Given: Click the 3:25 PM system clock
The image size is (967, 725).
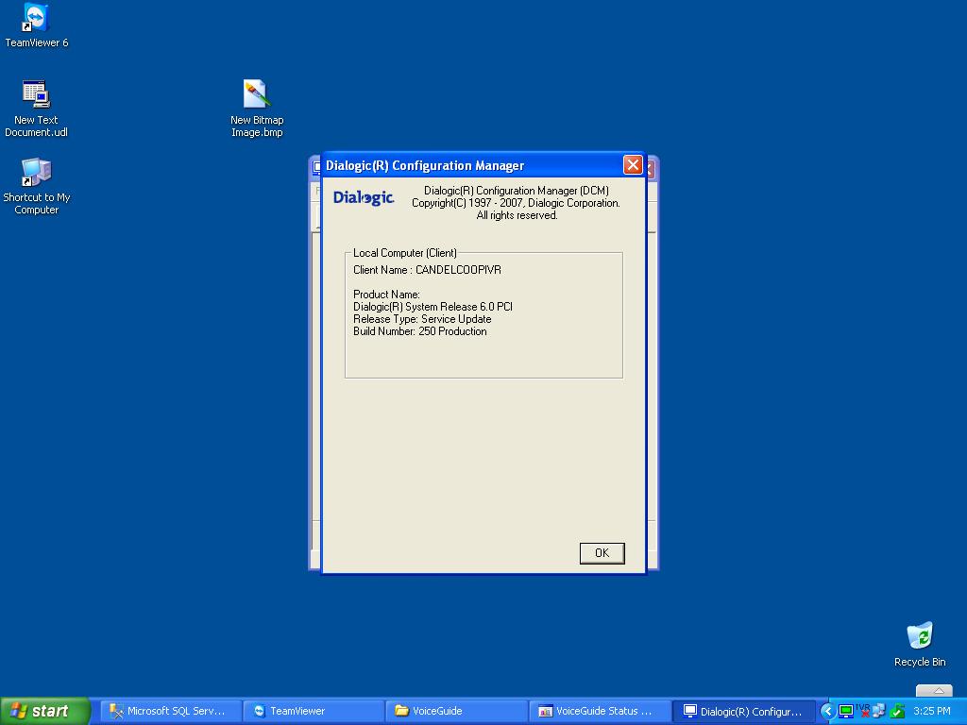Looking at the screenshot, I should (x=932, y=712).
